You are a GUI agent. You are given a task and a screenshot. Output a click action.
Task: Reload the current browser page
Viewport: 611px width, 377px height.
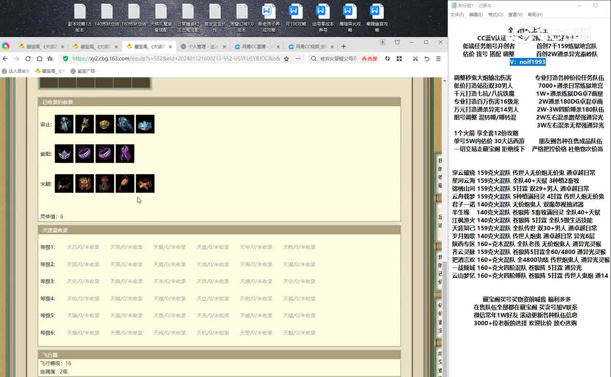tap(28, 59)
